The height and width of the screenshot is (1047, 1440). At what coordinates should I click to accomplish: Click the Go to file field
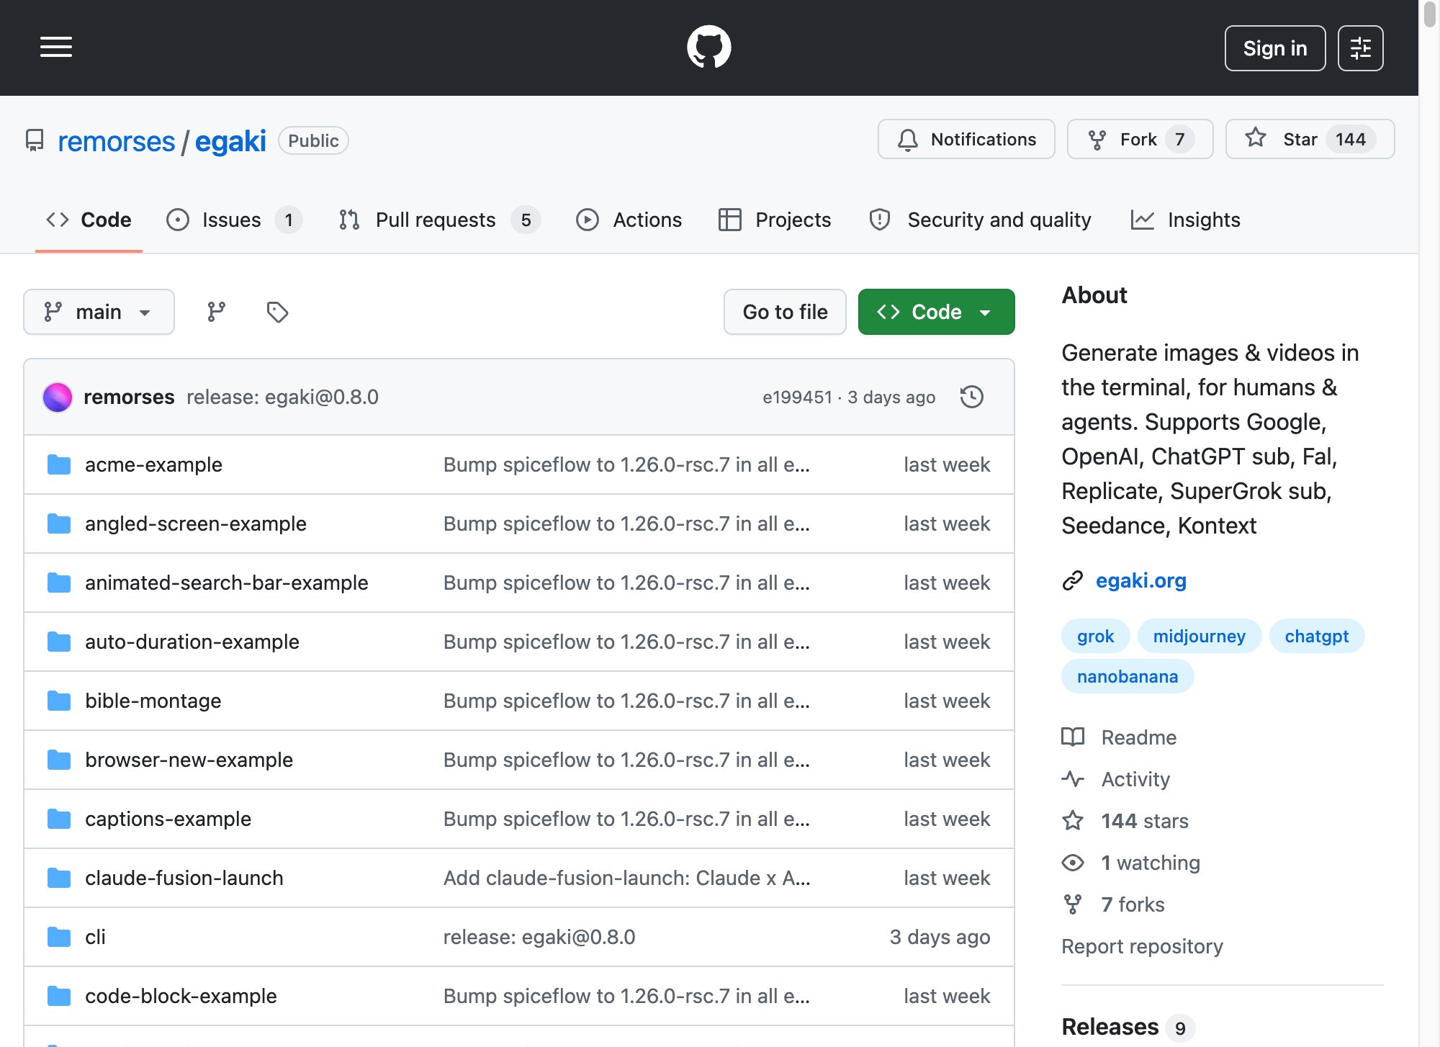[785, 312]
